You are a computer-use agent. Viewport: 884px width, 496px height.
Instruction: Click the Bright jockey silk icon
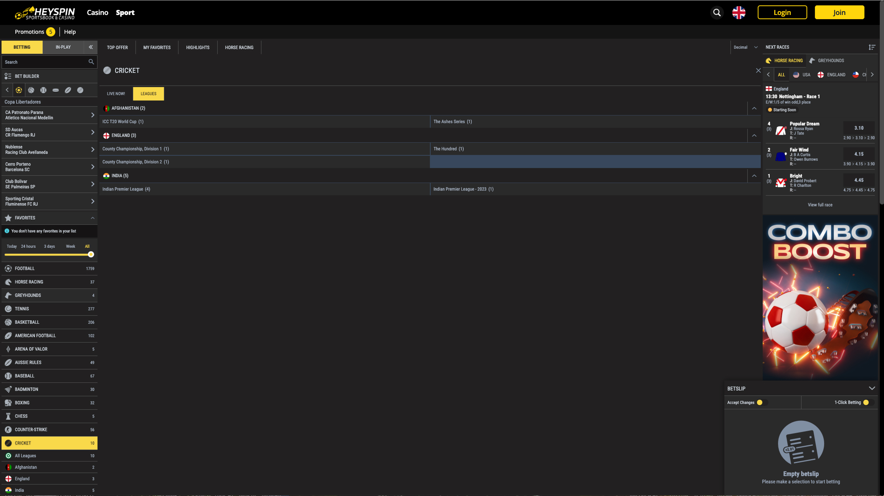[x=781, y=183]
